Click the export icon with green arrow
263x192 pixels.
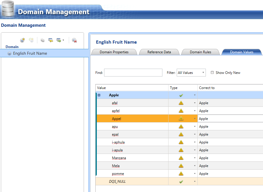point(59,40)
